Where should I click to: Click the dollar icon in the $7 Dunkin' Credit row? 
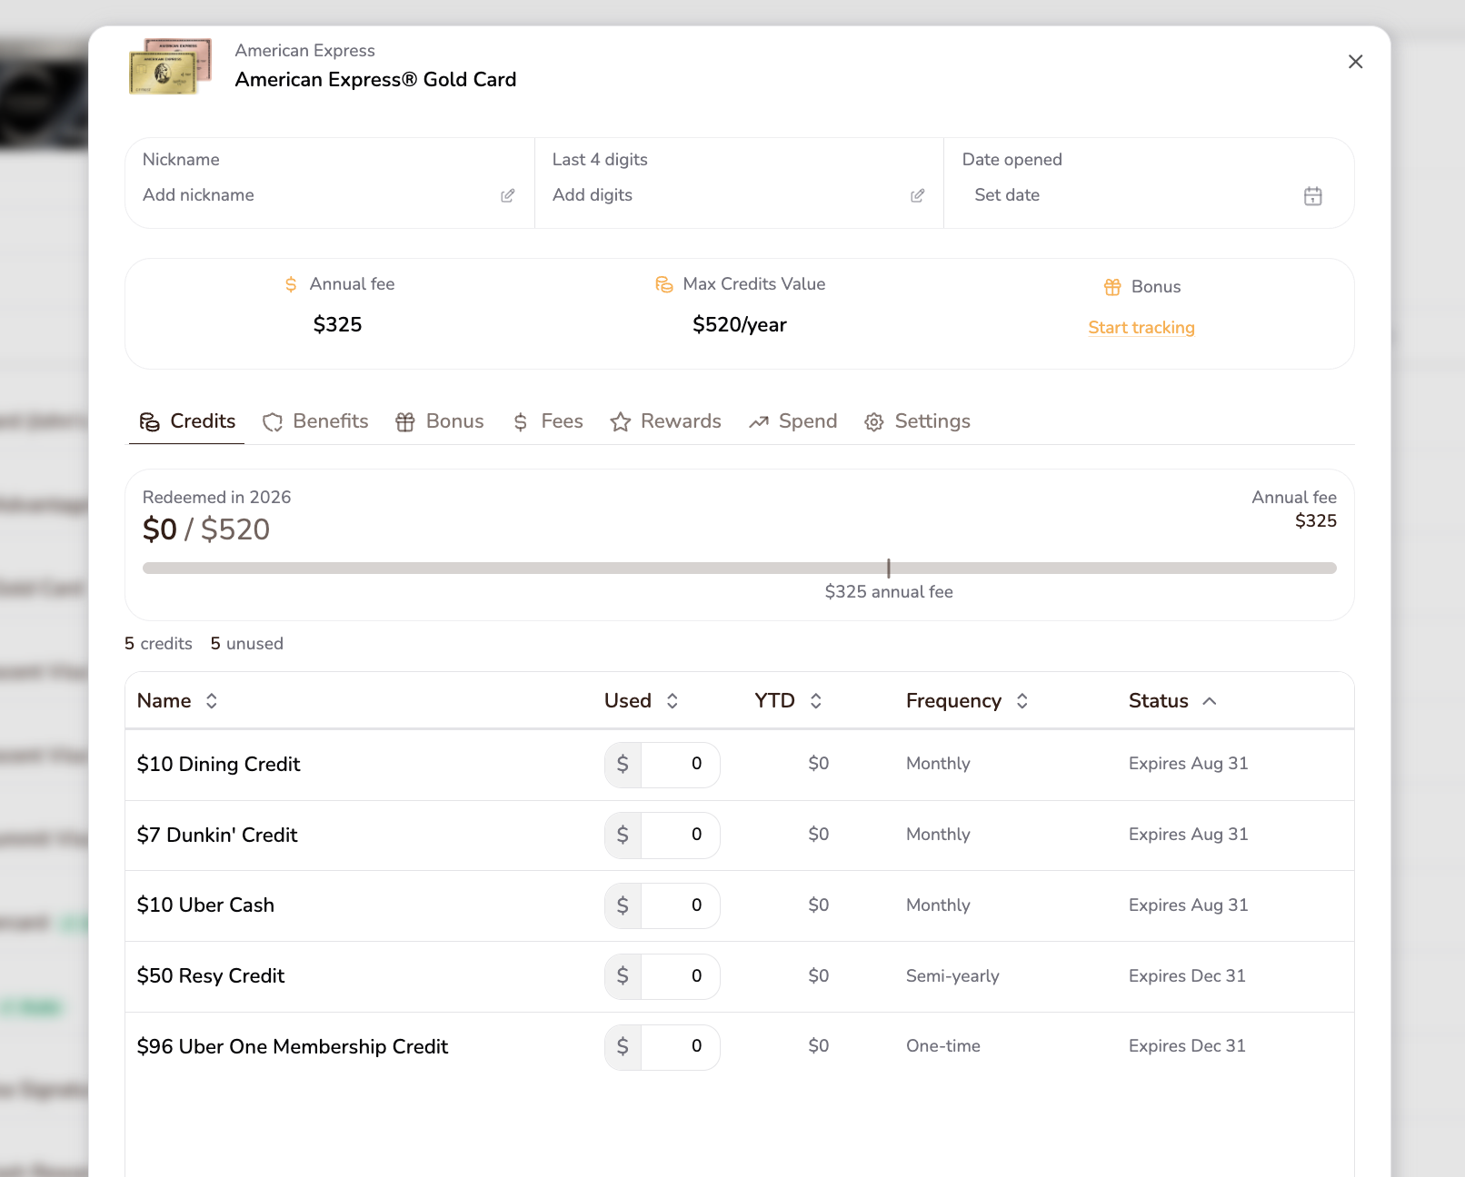(x=623, y=836)
